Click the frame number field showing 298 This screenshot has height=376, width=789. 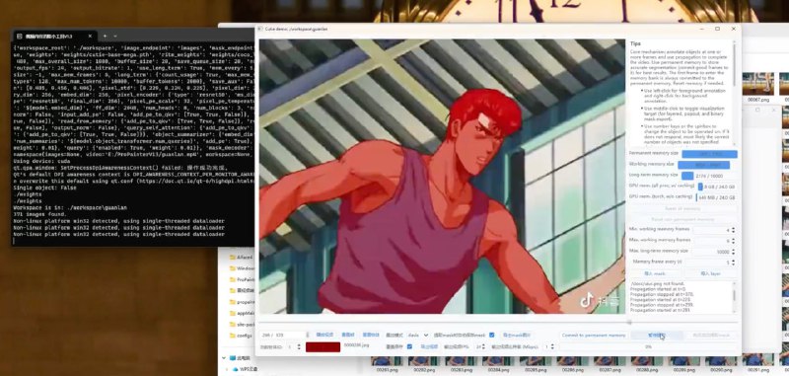284,336
